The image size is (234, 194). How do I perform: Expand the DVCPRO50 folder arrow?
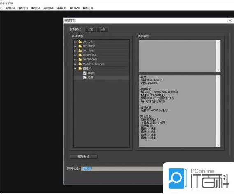tap(75, 55)
